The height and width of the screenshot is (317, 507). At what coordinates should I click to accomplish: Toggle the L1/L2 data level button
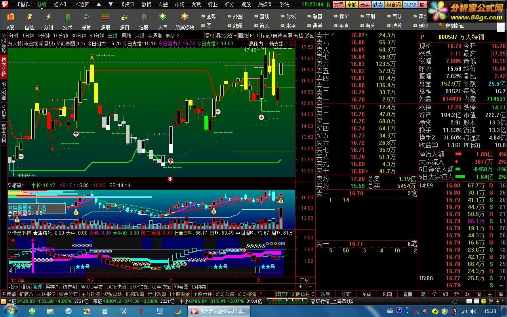tap(410, 5)
